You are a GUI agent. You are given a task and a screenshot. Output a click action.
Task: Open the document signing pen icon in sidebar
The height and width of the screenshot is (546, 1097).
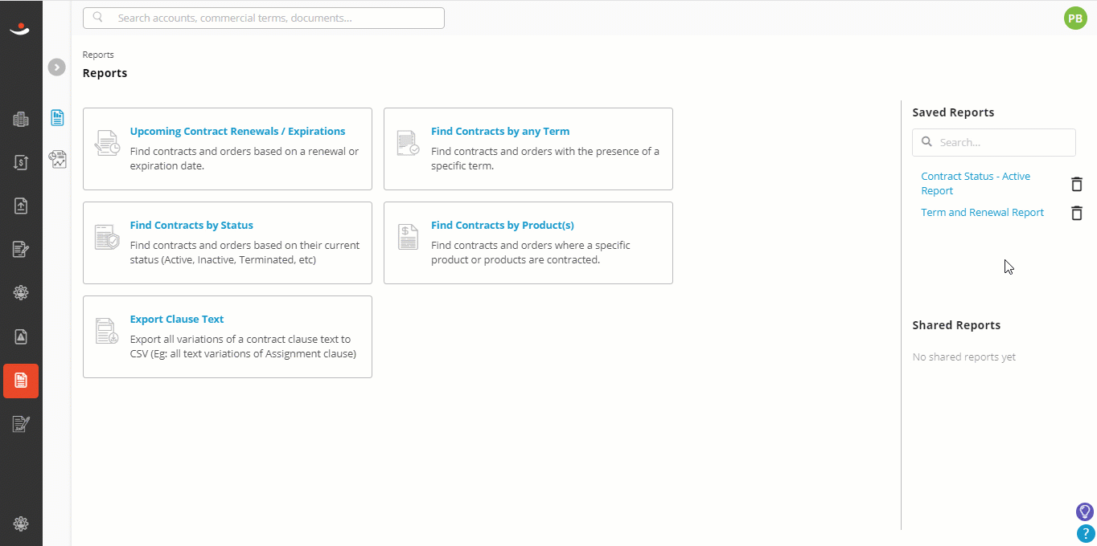(x=21, y=424)
